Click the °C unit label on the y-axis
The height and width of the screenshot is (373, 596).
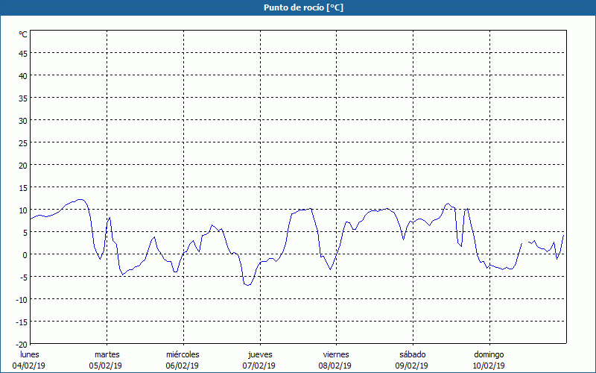pos(23,34)
